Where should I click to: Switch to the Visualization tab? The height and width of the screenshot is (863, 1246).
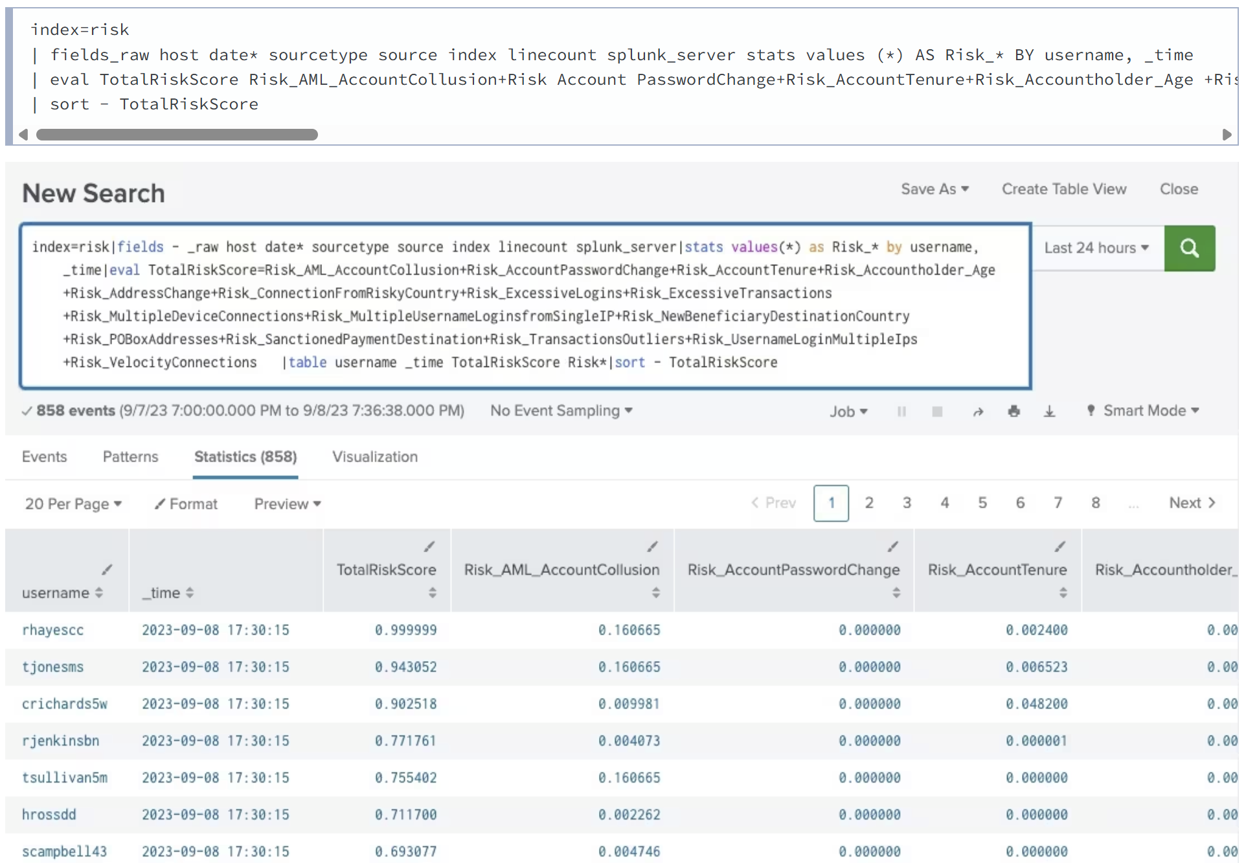pyautogui.click(x=374, y=457)
